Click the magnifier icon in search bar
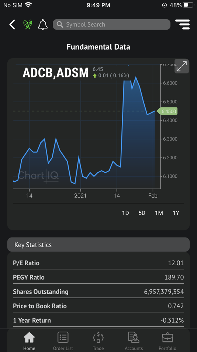Image resolution: width=197 pixels, height=352 pixels. click(60, 24)
